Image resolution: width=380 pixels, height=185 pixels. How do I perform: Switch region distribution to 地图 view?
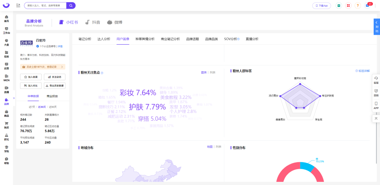[210, 146]
